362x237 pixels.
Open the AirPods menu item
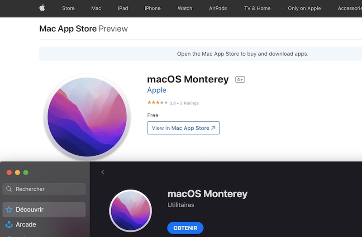[218, 8]
